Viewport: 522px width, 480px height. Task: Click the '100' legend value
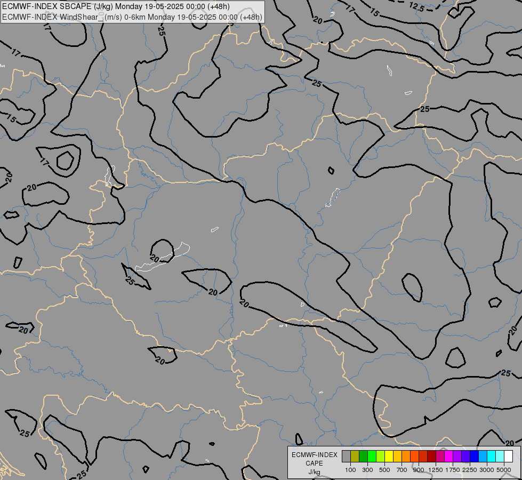[x=350, y=470]
